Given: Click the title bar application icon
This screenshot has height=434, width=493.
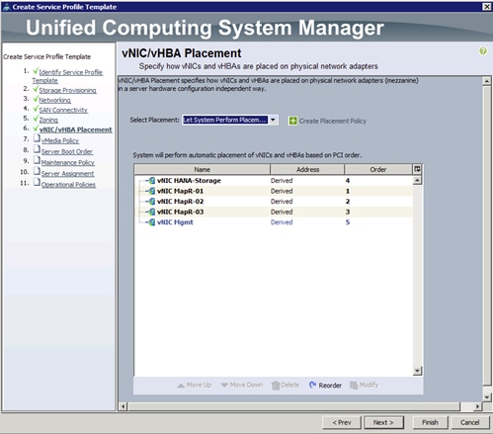Looking at the screenshot, I should [6, 7].
